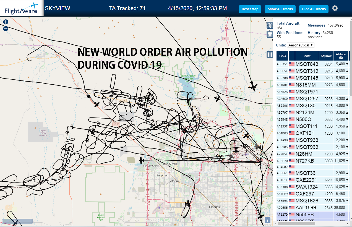Select the MSQT145 aircraft row

coord(312,78)
